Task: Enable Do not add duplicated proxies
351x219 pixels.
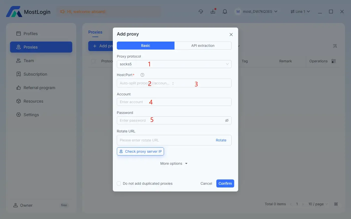Action: 119,183
